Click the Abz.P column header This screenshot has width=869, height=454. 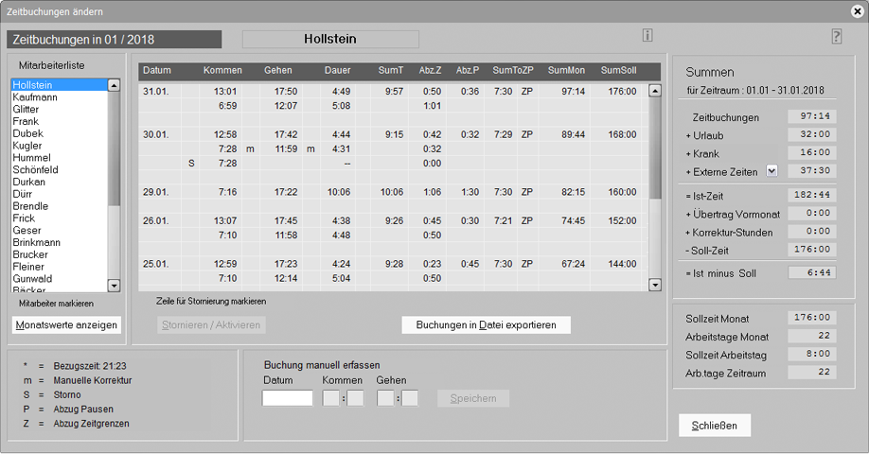pos(468,70)
